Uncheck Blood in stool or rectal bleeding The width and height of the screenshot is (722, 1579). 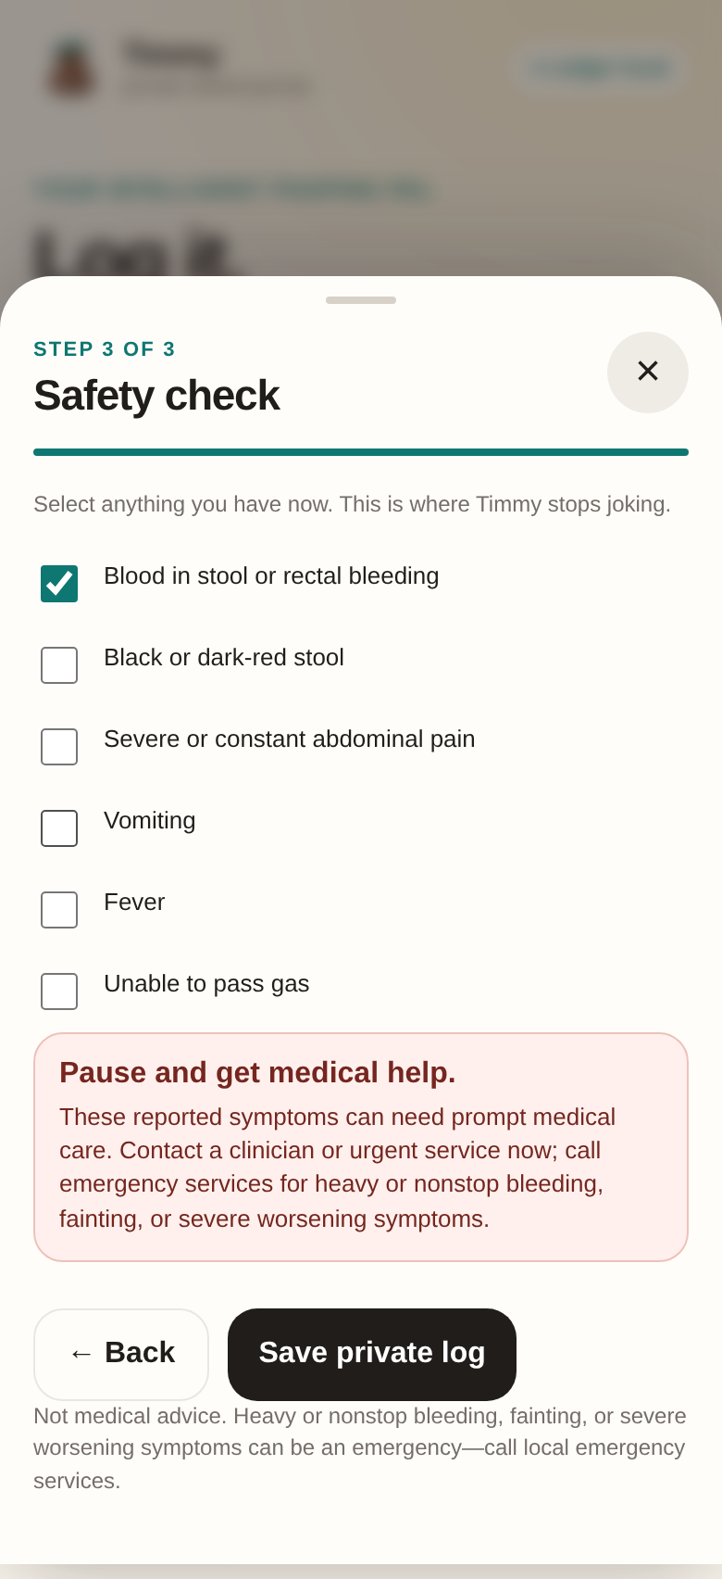(x=59, y=584)
